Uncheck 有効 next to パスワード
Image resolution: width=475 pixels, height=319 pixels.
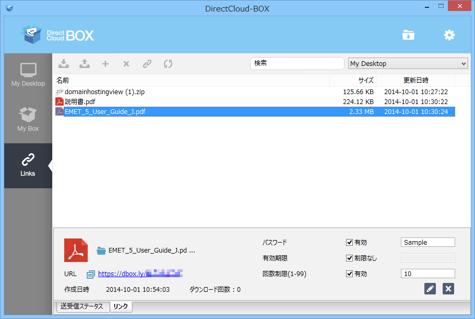point(350,242)
